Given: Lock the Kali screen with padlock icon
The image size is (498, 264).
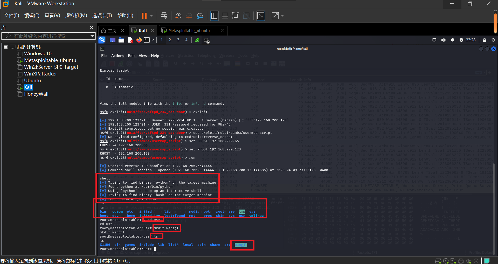Looking at the screenshot, I should 485,40.
